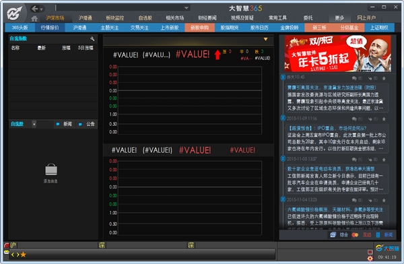Star the 昨天 10:45 news item
The image size is (404, 264).
coord(384,78)
